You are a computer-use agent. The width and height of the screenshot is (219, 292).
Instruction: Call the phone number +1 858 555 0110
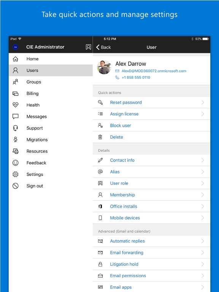(136, 78)
